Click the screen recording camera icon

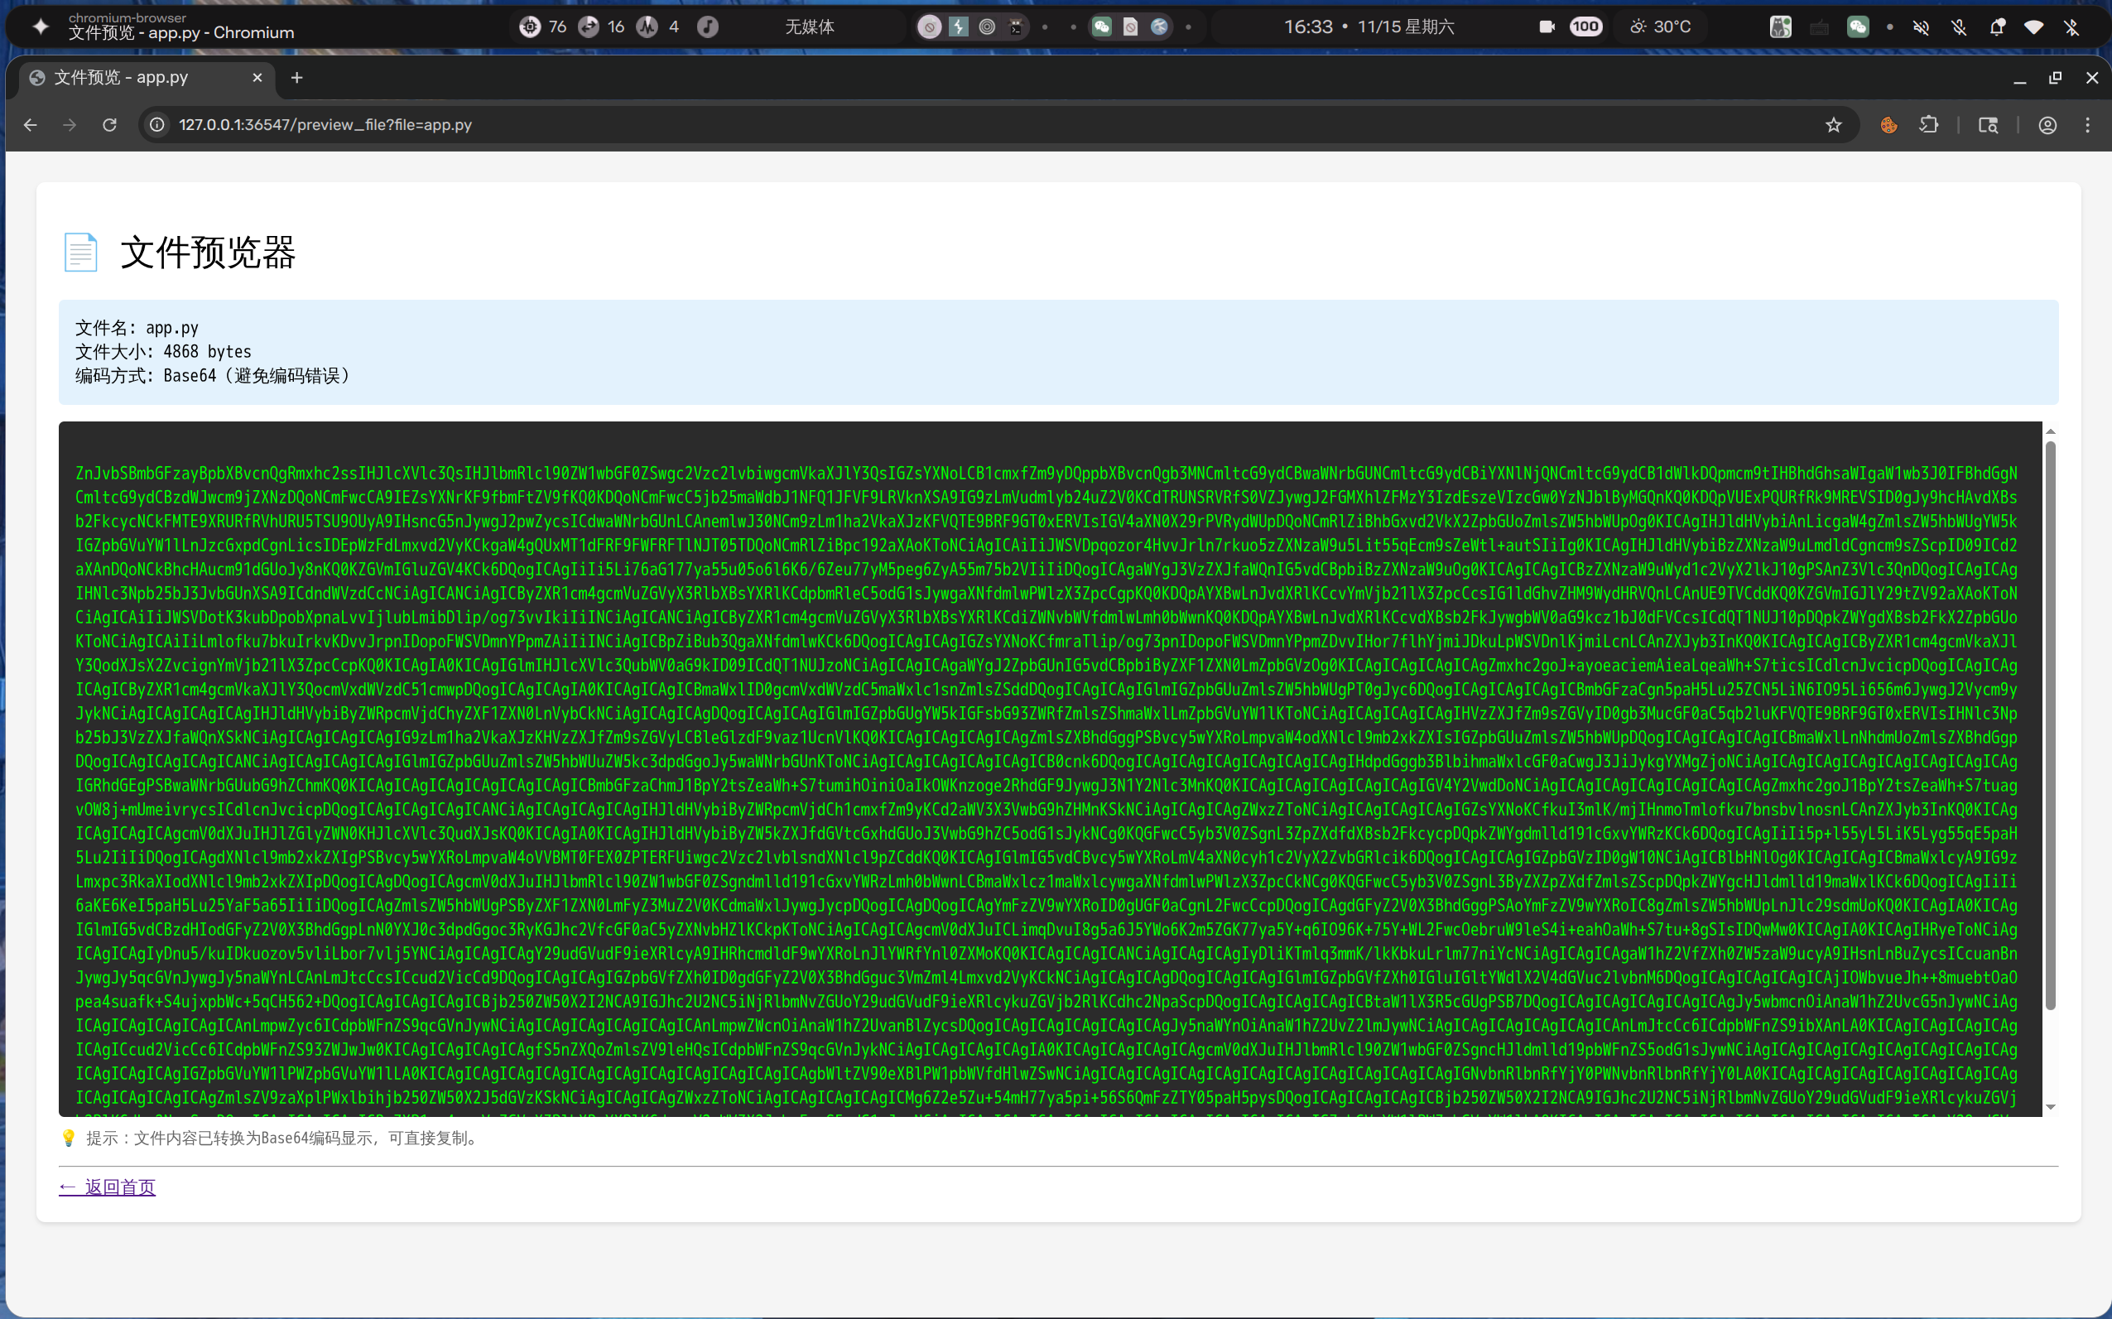1547,26
